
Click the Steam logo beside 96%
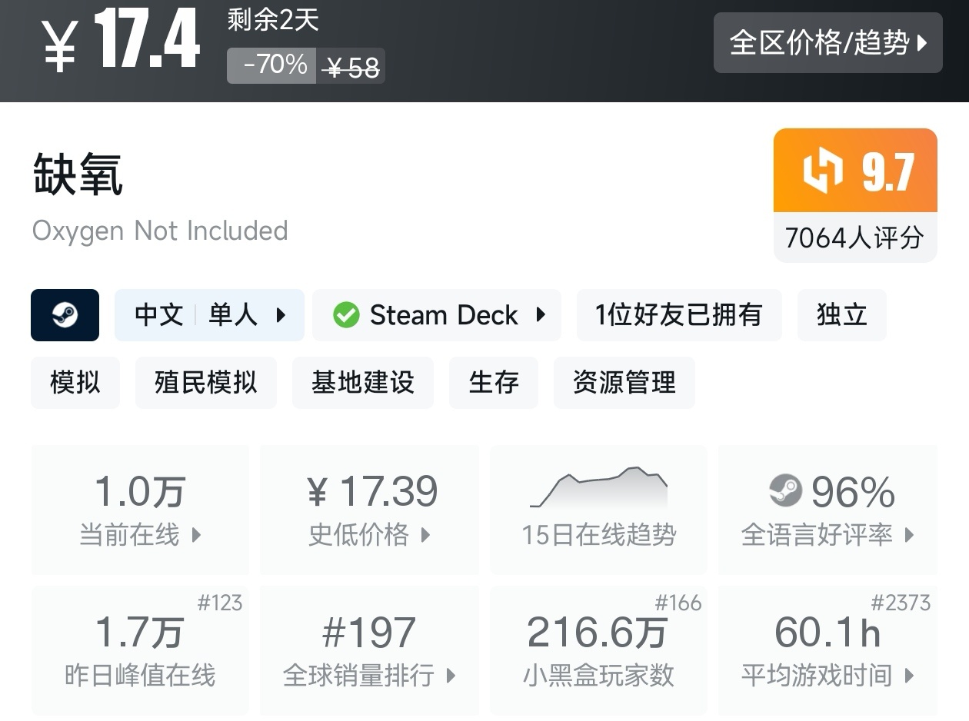(x=785, y=490)
